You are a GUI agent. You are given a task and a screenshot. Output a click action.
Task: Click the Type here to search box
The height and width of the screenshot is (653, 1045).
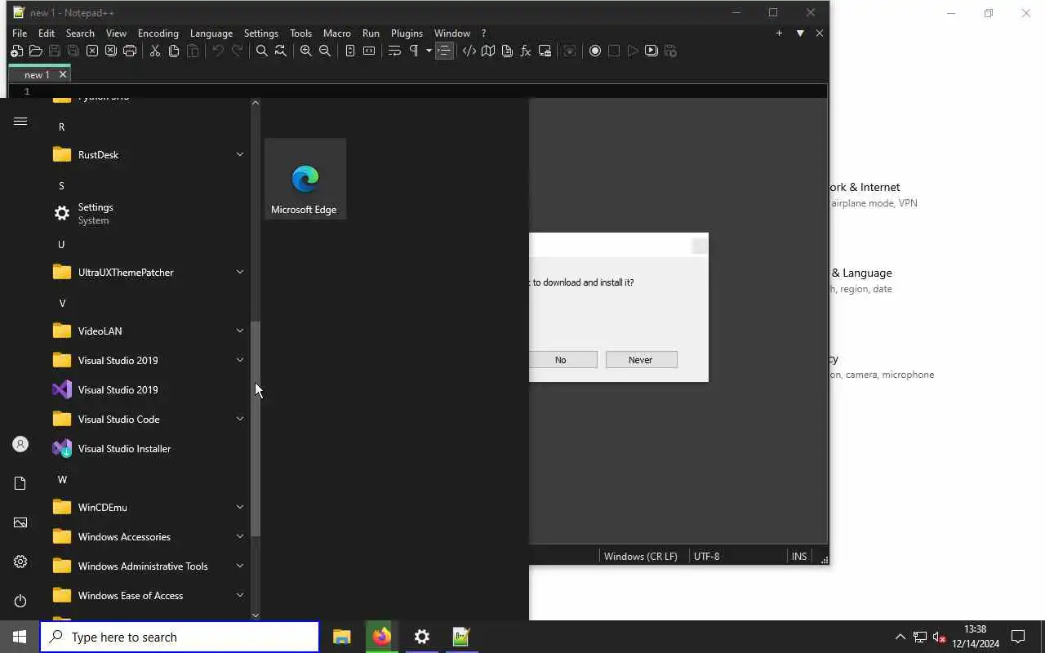coord(180,637)
